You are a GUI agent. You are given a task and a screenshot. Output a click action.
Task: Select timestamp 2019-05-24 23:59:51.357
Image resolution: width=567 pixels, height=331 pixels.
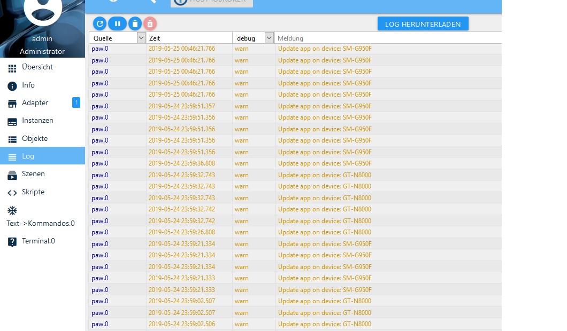pyautogui.click(x=181, y=106)
